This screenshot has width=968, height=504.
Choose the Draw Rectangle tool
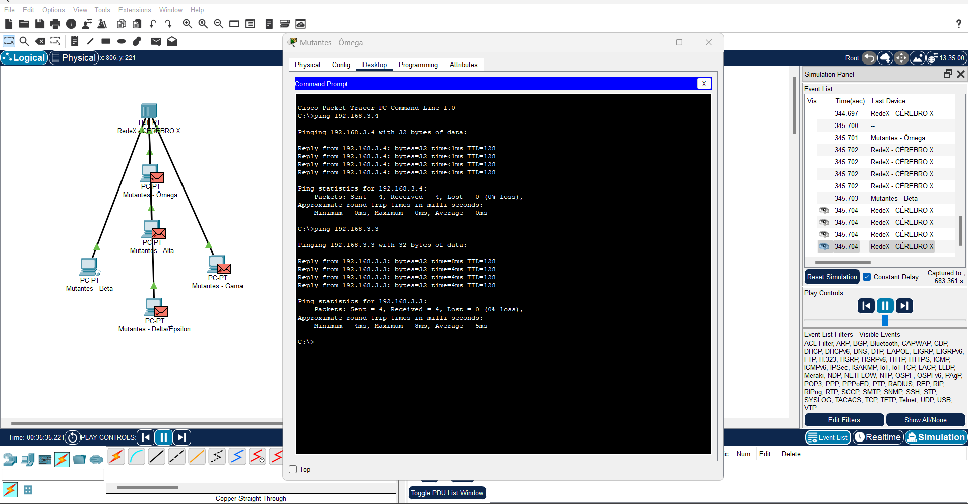[x=106, y=41]
